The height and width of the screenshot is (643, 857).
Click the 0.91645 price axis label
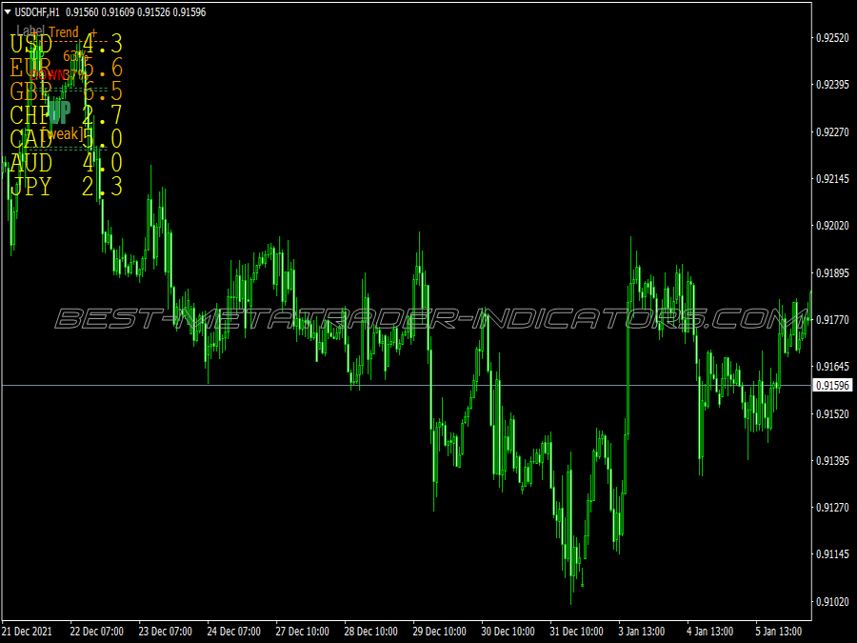click(832, 367)
